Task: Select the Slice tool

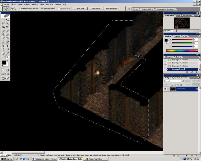Action: [x=7, y=27]
